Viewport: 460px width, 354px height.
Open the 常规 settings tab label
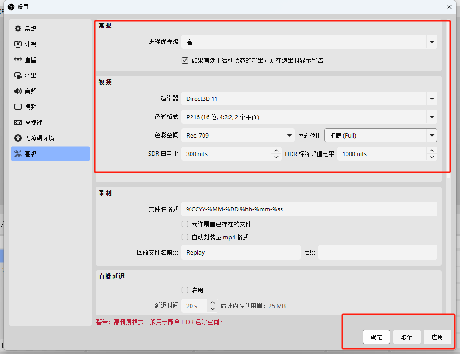coord(30,29)
